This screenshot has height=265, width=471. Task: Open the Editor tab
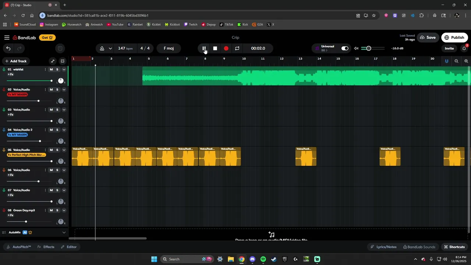[x=69, y=247]
